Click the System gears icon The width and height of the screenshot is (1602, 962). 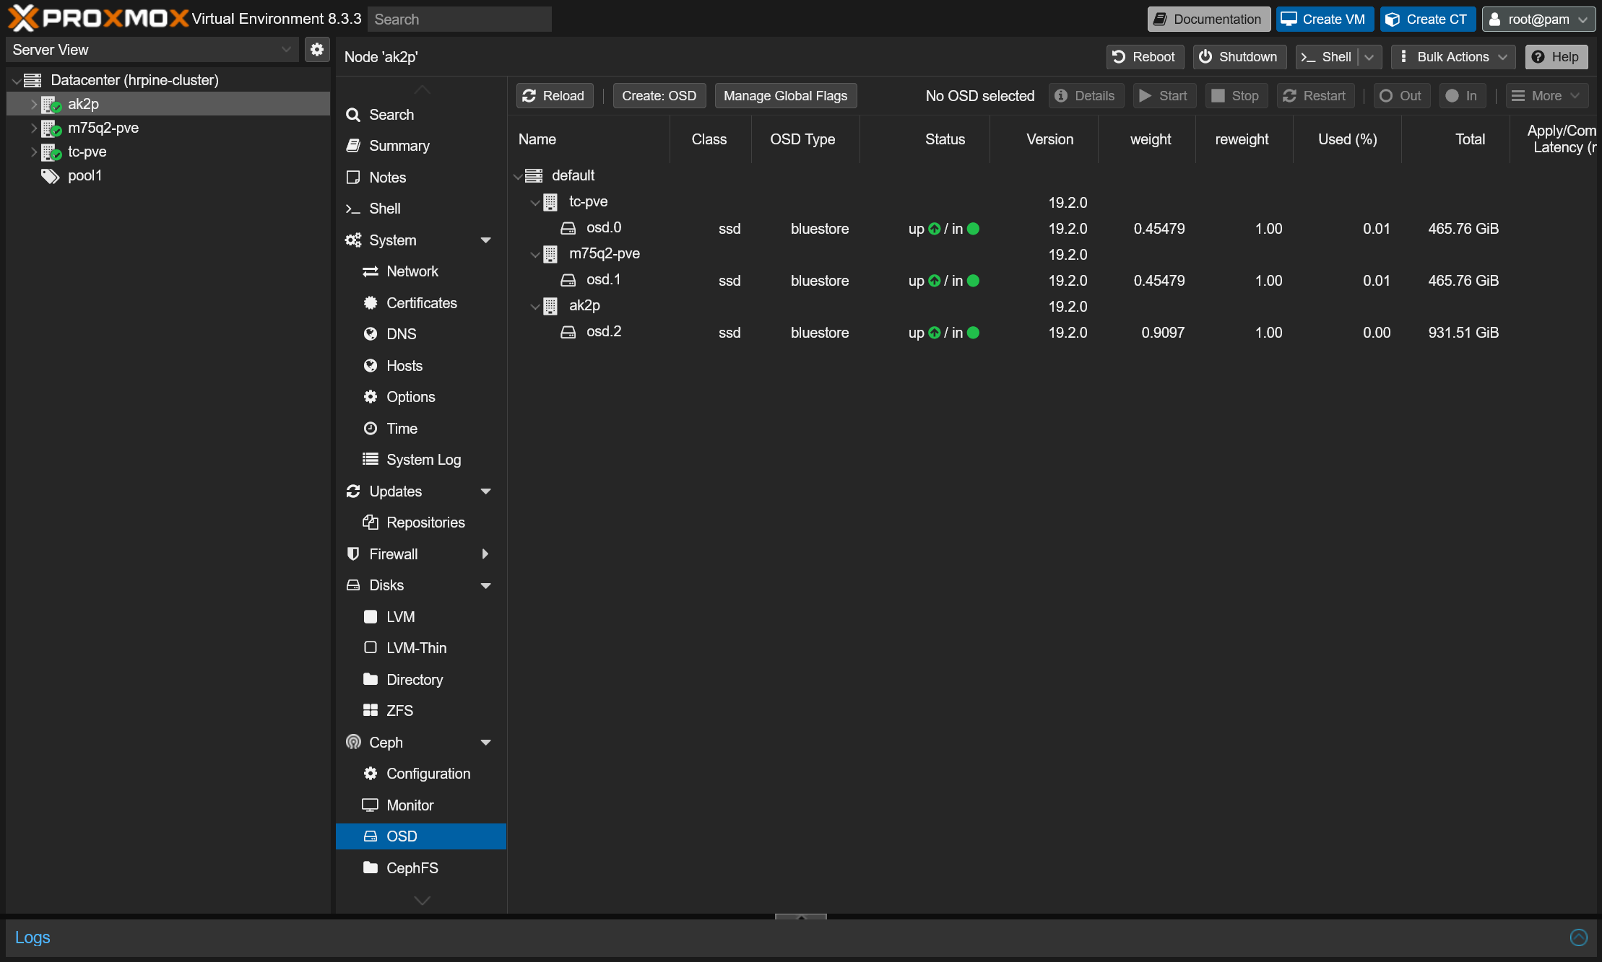(353, 240)
